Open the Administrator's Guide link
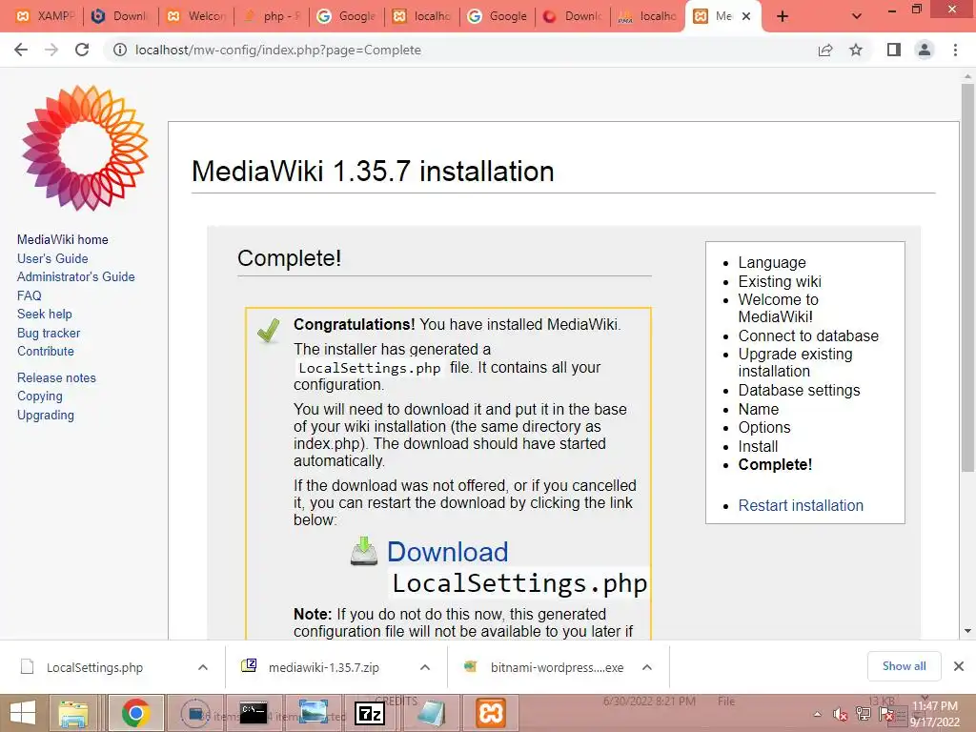Screen dimensions: 976x732 coord(76,276)
